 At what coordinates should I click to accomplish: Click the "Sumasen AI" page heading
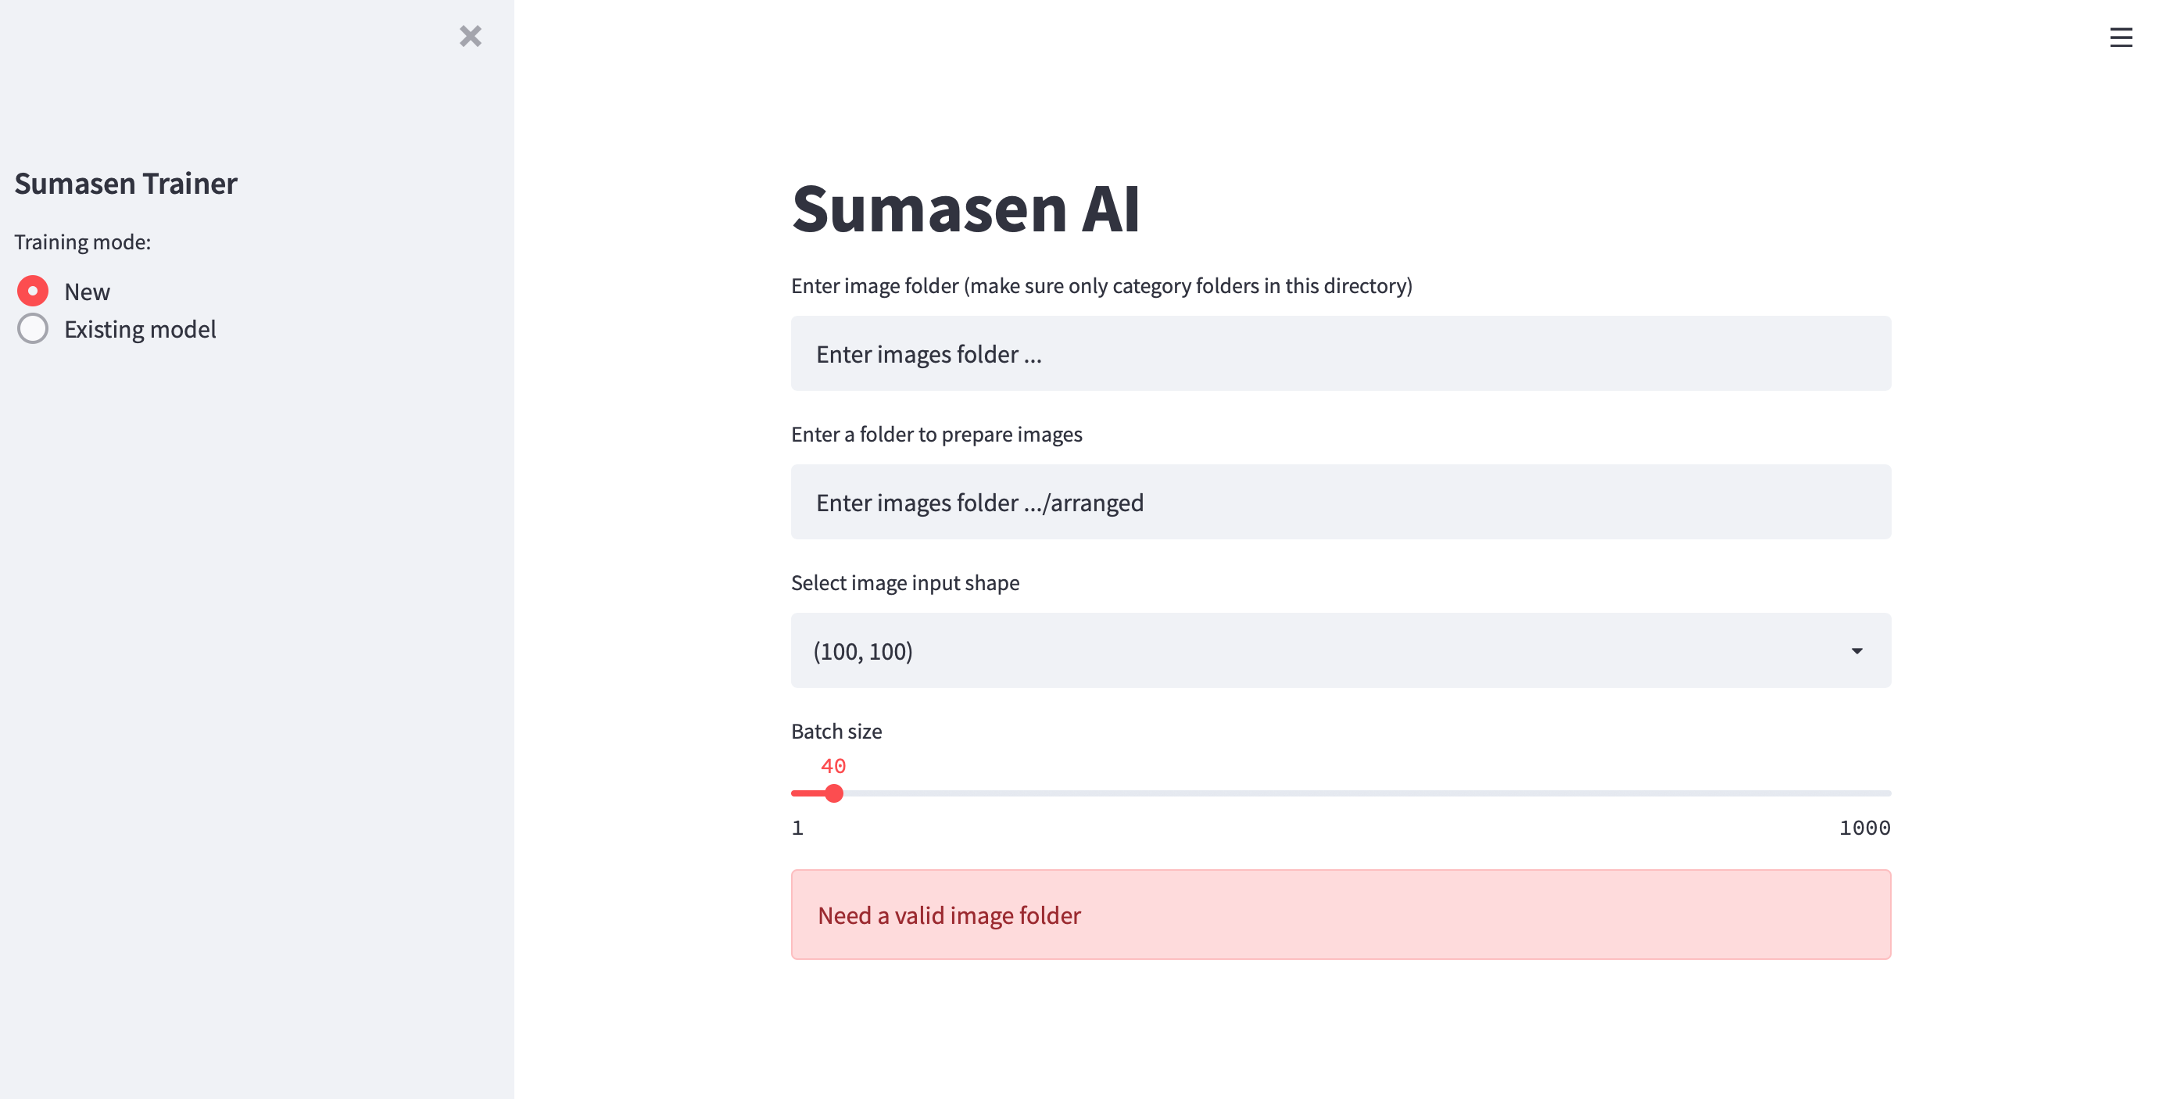[x=965, y=209]
